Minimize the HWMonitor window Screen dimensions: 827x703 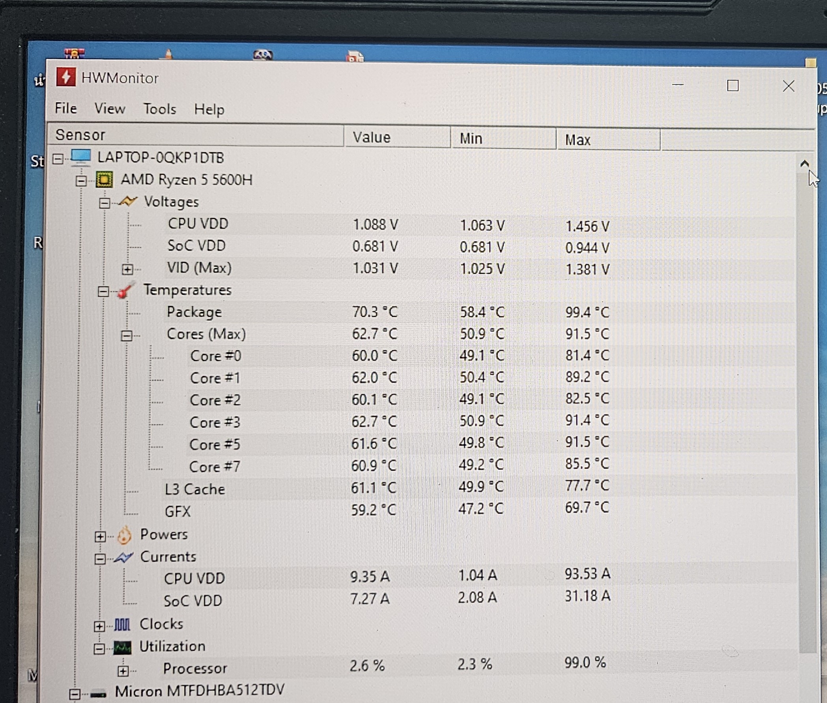click(x=677, y=84)
